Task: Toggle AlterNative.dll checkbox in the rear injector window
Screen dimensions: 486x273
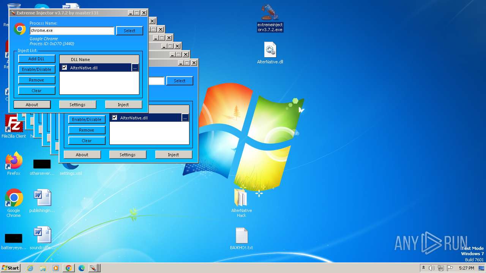Action: pos(115,118)
